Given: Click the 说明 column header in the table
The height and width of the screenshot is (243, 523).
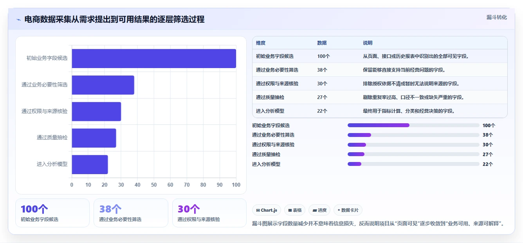Looking at the screenshot, I should pos(368,43).
